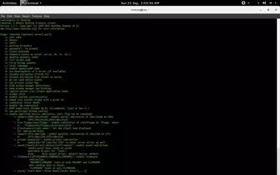
Task: Click the battery power icon in top bar
Action: [271, 3]
